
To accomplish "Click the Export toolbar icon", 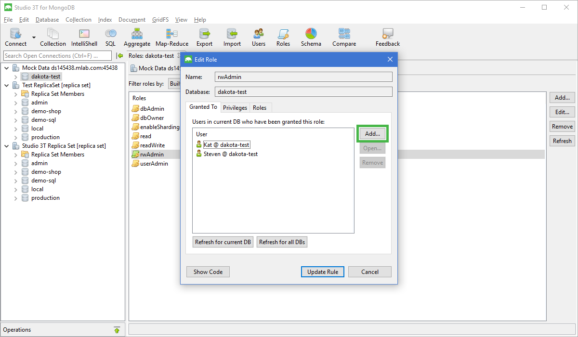I will (204, 34).
